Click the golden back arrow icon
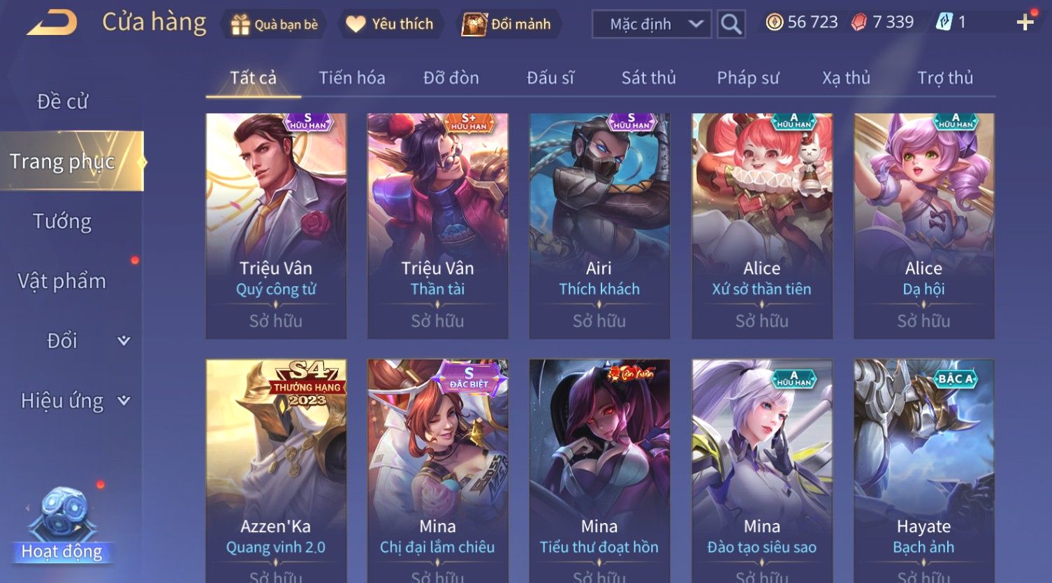 52,23
